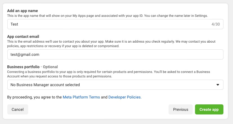Click the 'Optional' tag beside Business portfolio
This screenshot has height=124, width=233.
(x=50, y=67)
